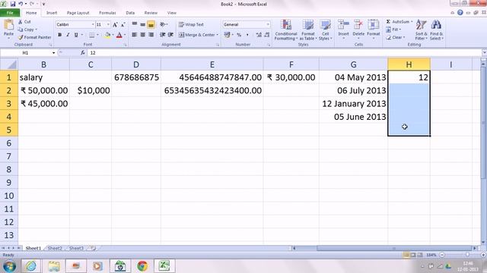Toggle Underline formatting
487x273 pixels.
click(76, 35)
